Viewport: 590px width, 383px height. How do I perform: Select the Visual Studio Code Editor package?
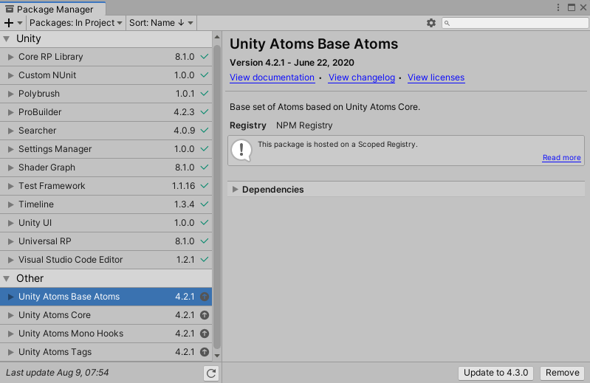tap(106, 259)
